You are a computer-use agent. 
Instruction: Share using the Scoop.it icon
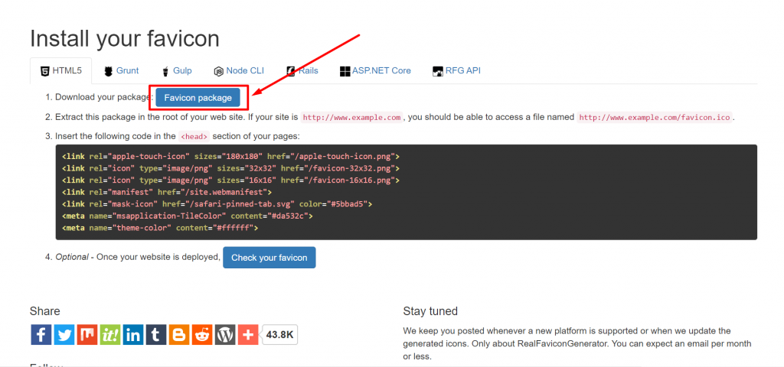point(110,335)
